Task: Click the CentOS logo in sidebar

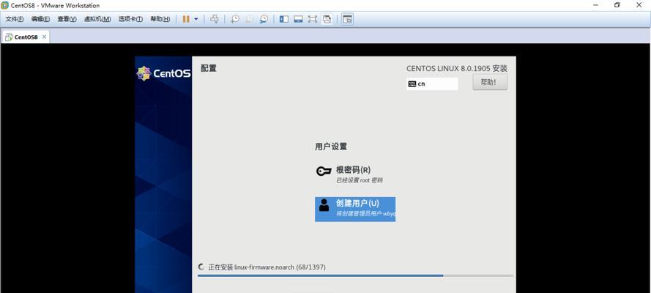Action: point(163,73)
